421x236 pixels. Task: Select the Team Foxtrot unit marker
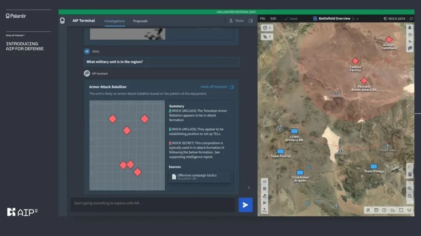(281, 151)
